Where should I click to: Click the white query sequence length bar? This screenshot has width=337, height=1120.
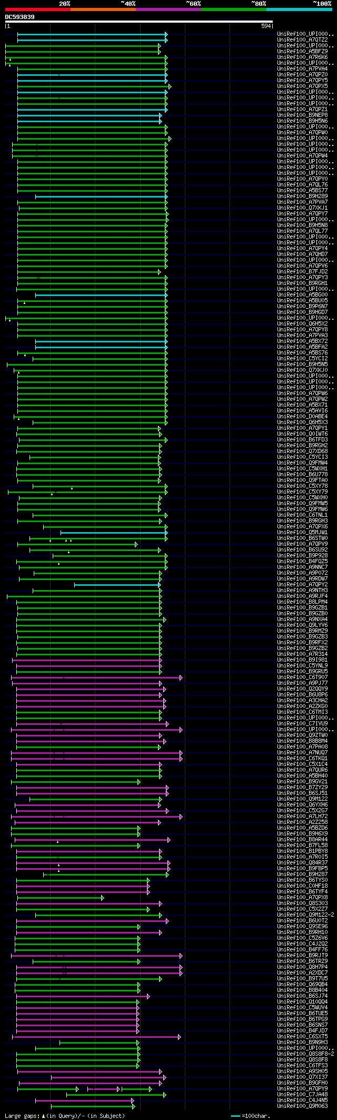[138, 22]
